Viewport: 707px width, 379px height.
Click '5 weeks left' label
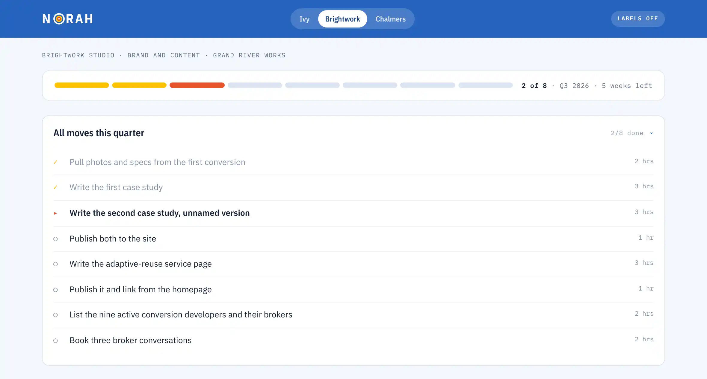click(x=627, y=86)
